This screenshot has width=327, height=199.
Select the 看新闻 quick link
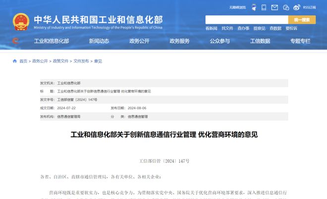211,28
